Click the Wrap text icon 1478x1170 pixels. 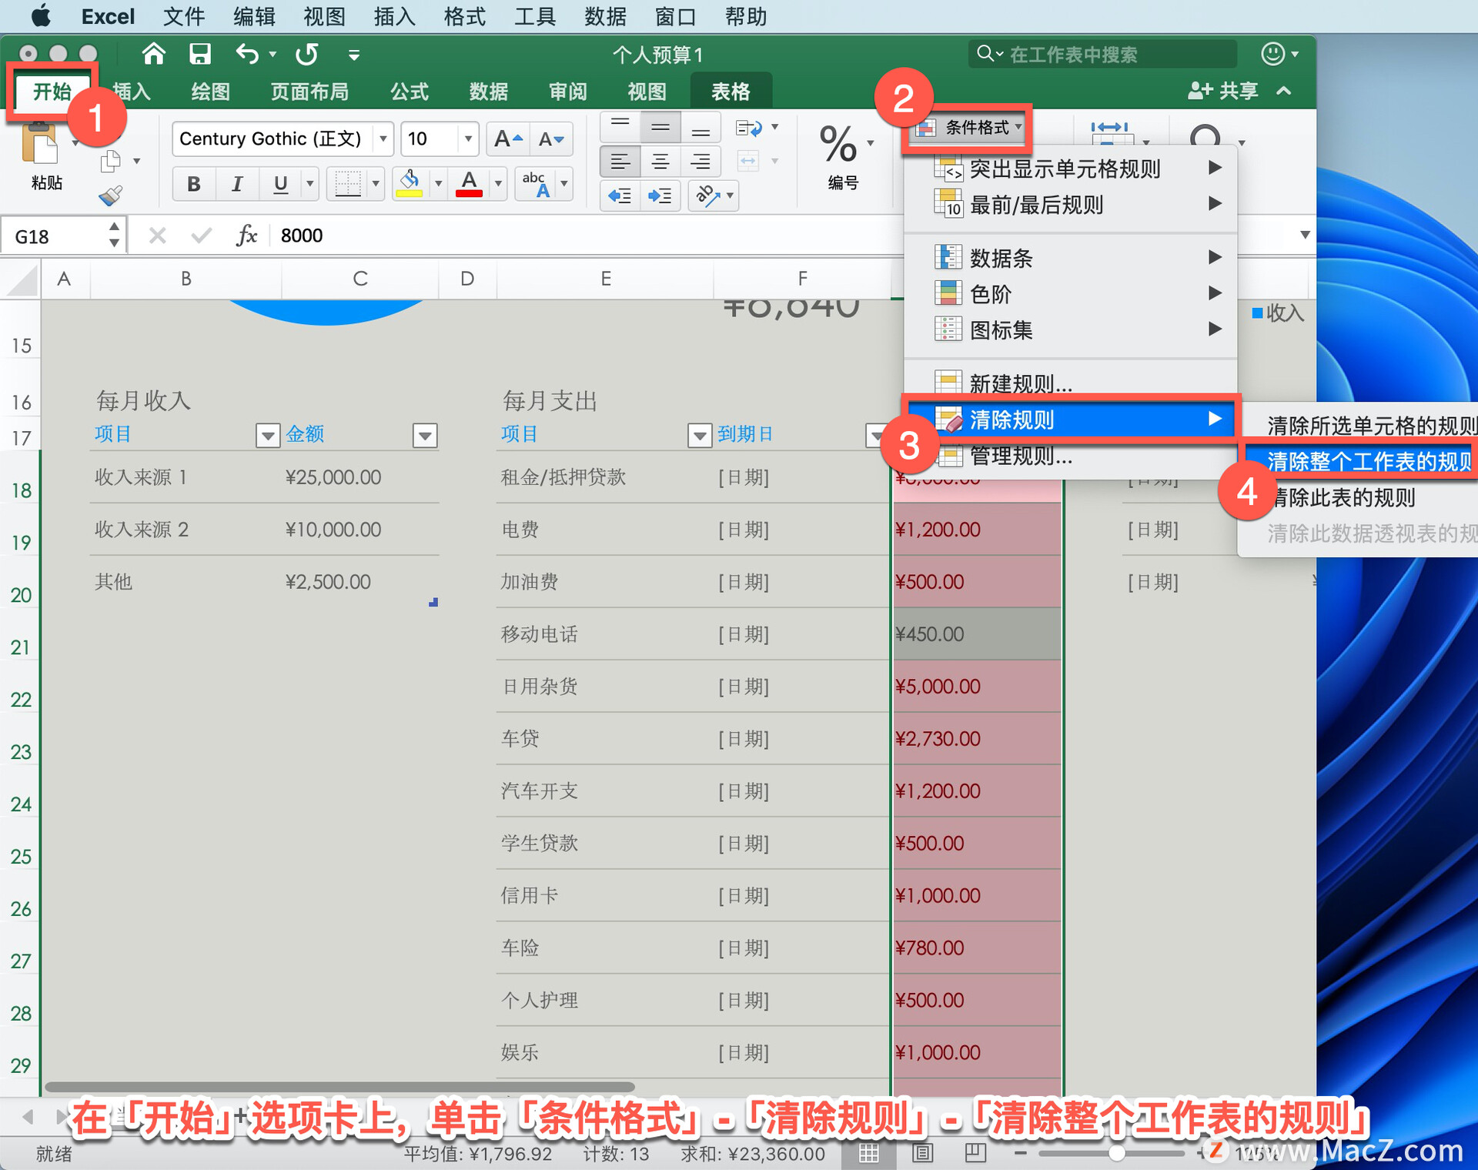coord(748,128)
